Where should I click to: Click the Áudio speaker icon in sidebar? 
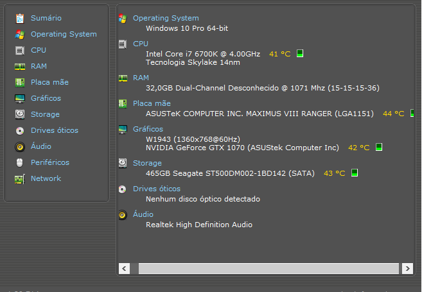(20, 147)
